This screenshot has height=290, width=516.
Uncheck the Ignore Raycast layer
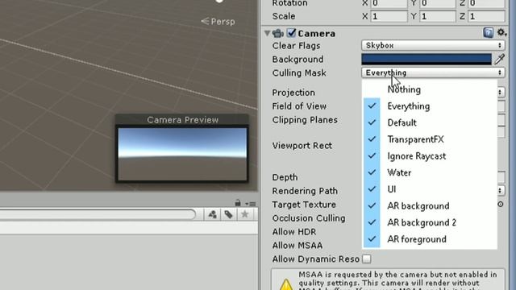click(x=430, y=155)
